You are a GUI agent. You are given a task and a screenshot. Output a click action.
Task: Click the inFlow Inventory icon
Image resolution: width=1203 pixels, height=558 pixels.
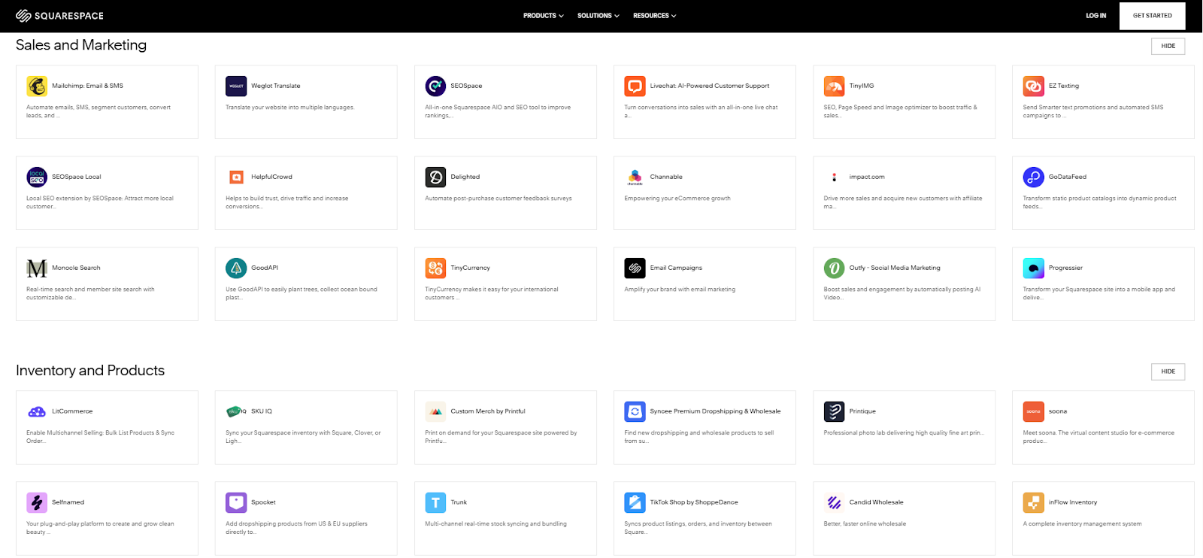pyautogui.click(x=1033, y=503)
